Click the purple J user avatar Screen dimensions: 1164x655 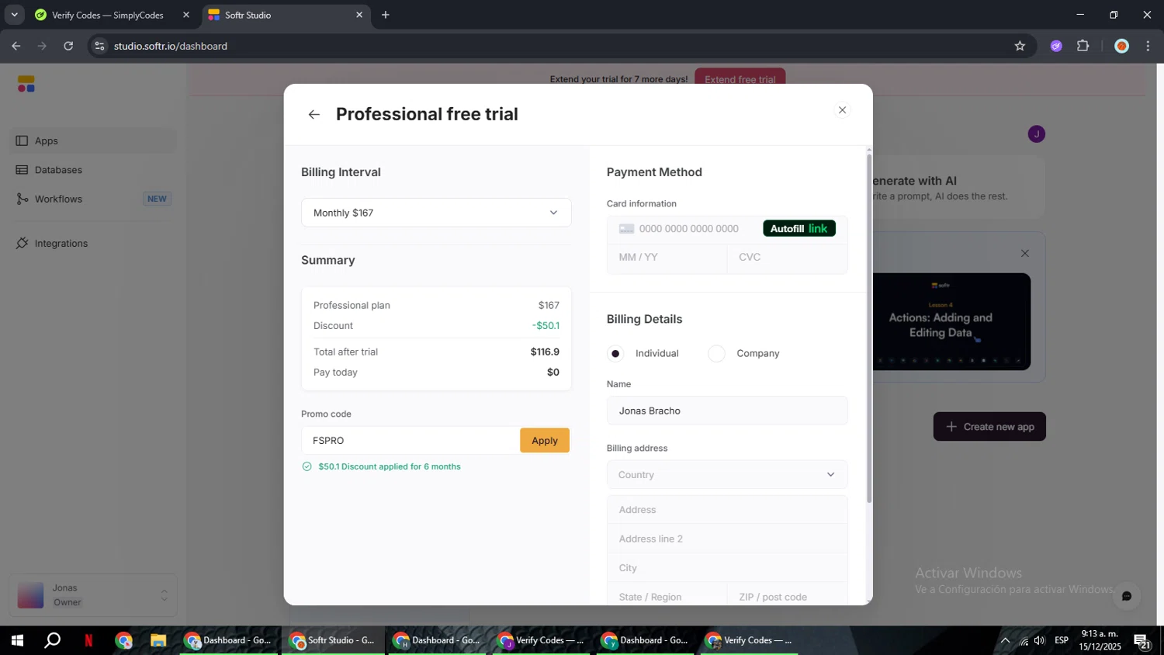(1037, 134)
